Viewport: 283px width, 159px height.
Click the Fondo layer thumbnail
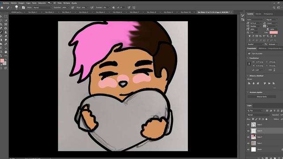point(253,149)
